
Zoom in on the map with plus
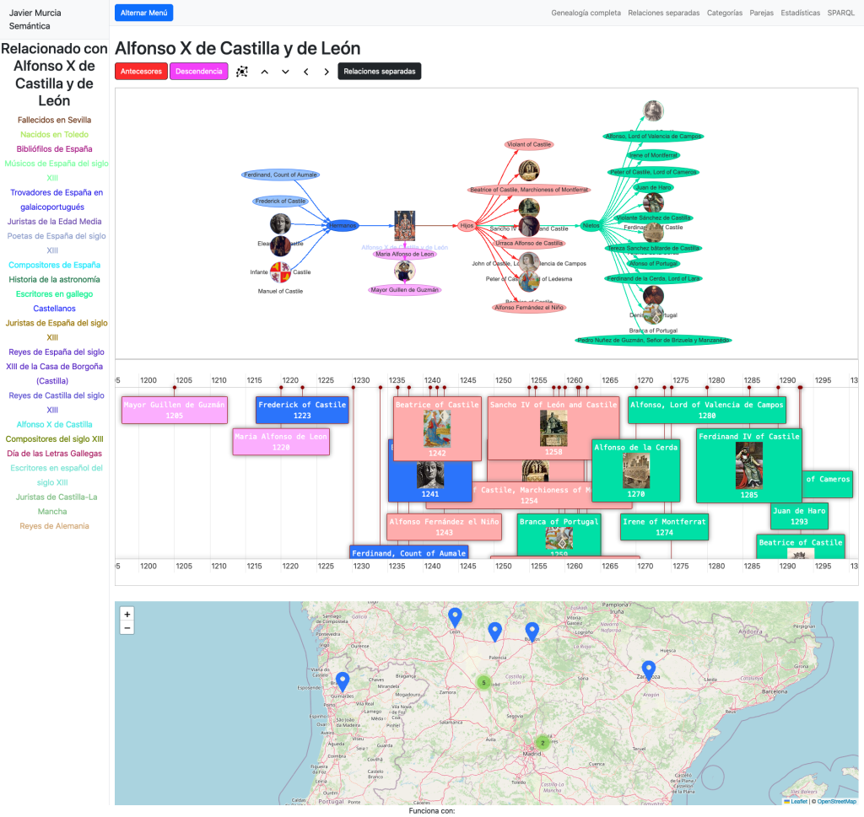pos(127,615)
